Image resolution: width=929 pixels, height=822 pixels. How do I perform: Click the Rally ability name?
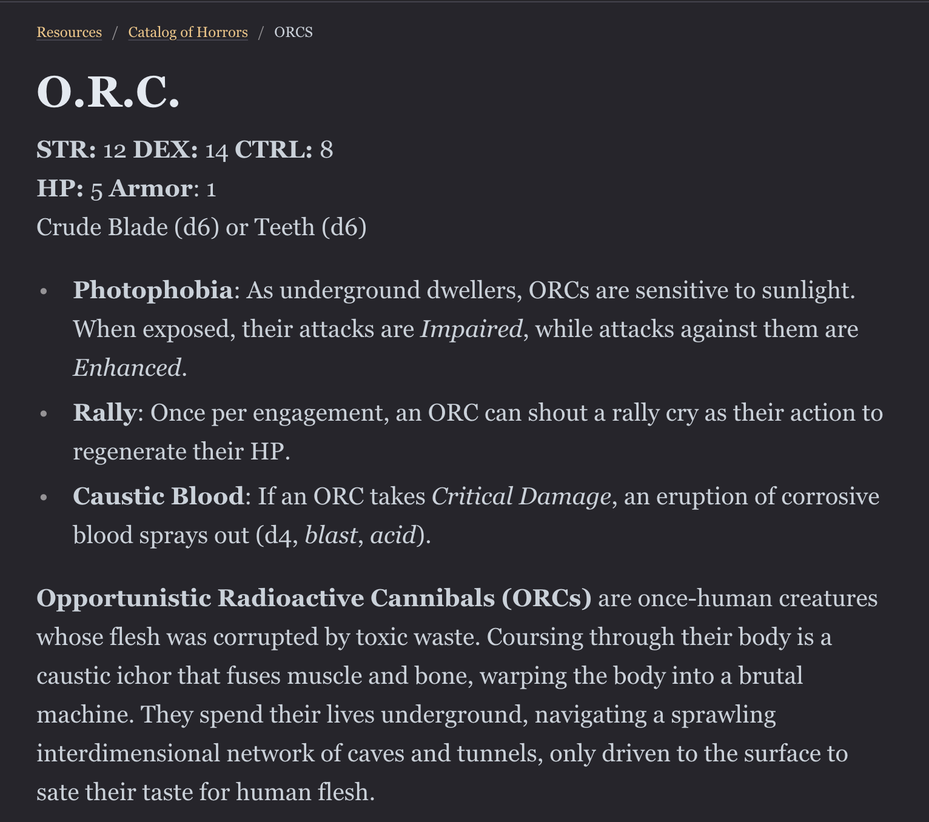pos(106,413)
